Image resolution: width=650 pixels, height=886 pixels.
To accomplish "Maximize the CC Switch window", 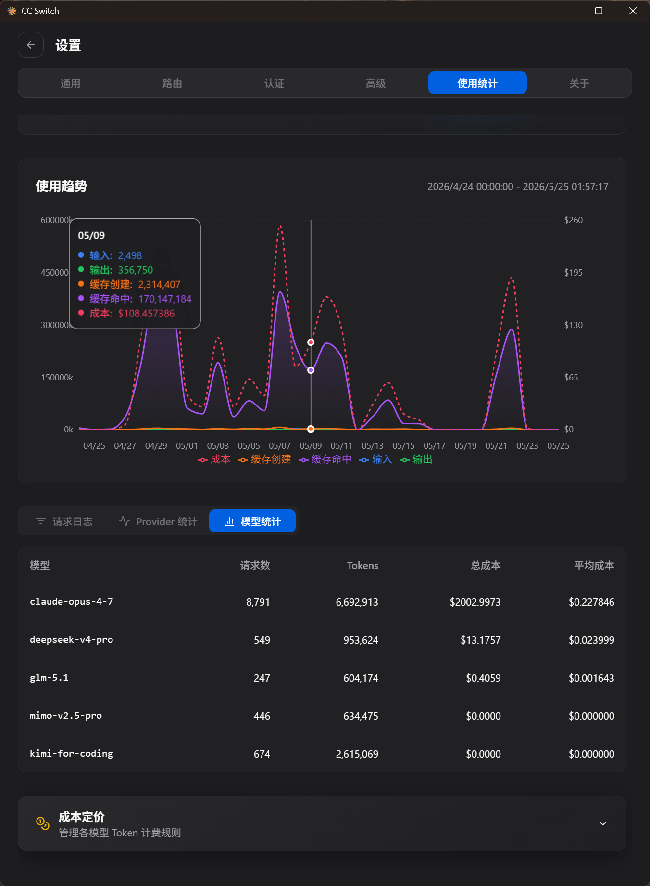I will click(x=599, y=11).
